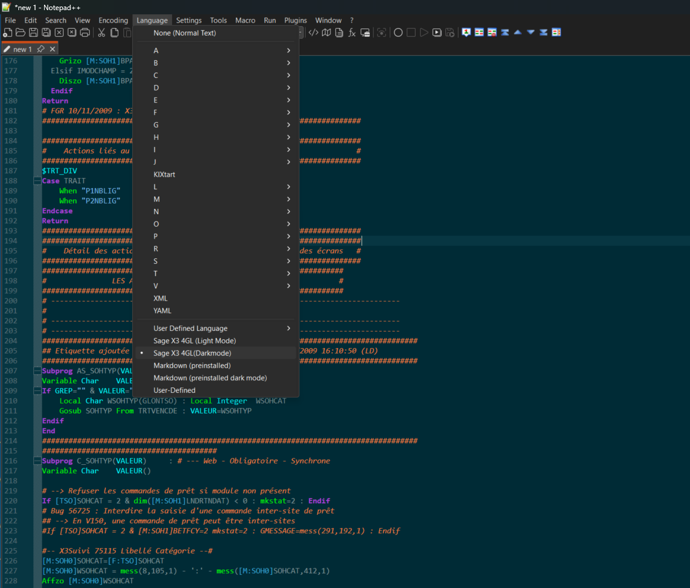This screenshot has height=588, width=690.
Task: Choose Markdown (preinstalled dark mode) entry
Action: (x=210, y=378)
